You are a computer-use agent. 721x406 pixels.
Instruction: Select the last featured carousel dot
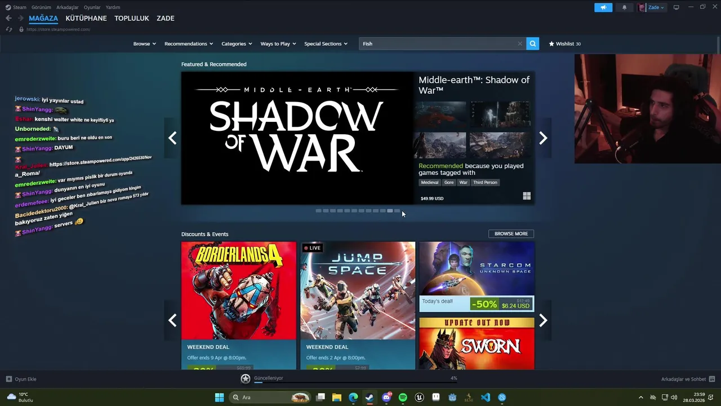(397, 211)
